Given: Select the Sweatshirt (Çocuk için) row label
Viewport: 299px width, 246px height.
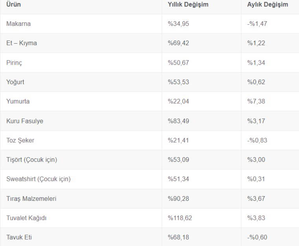Looking at the screenshot, I should 39,179.
